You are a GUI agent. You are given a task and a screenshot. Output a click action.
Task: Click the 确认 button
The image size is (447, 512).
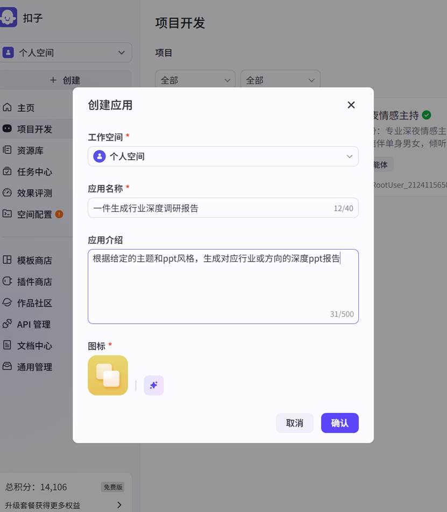coord(339,423)
